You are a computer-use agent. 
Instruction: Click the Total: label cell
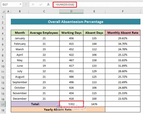(x=35, y=104)
